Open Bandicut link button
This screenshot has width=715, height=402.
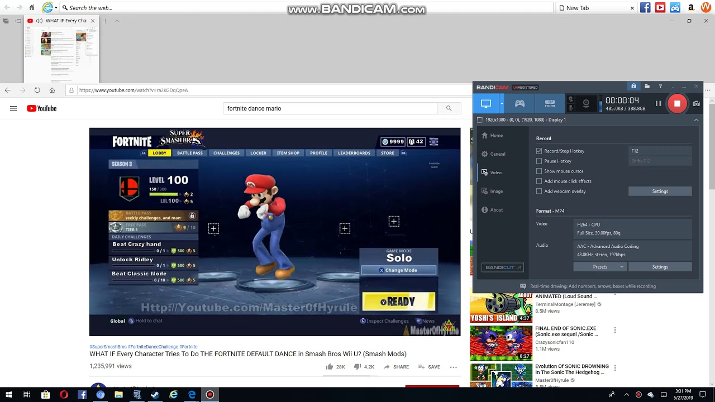tap(503, 267)
